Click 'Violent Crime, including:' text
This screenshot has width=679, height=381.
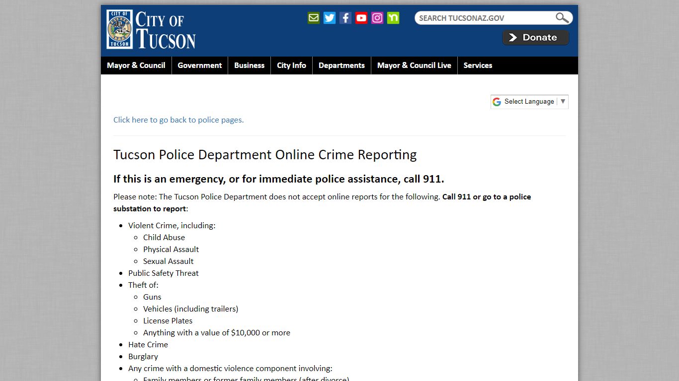pos(172,226)
